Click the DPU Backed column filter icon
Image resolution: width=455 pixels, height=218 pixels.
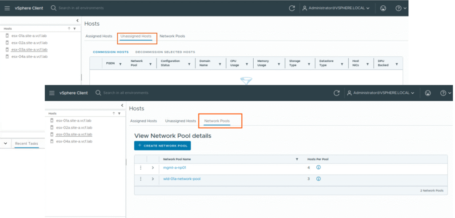coord(396,64)
